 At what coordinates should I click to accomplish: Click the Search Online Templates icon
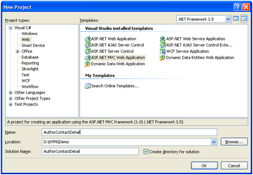click(88, 86)
